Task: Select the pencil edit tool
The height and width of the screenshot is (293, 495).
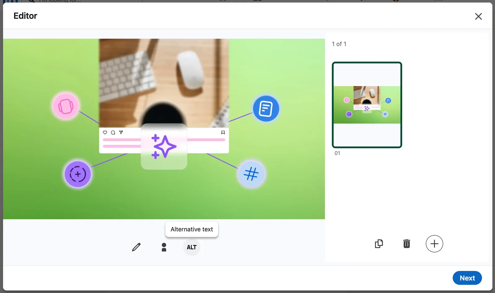Action: click(x=136, y=247)
